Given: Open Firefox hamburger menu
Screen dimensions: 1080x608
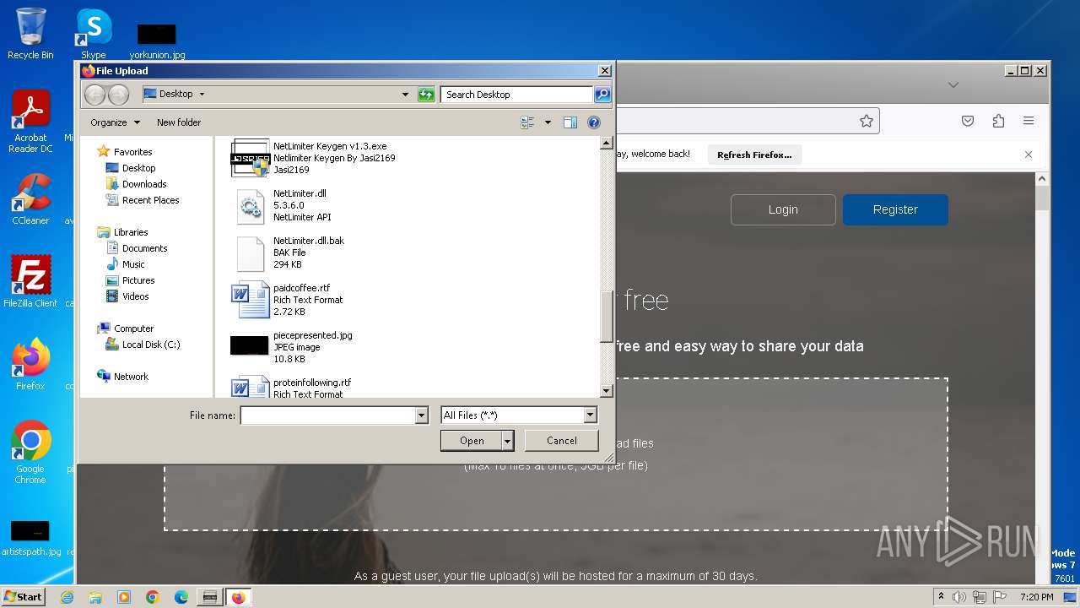Looking at the screenshot, I should (1029, 121).
